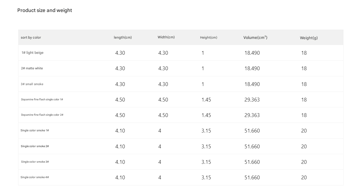This screenshot has height=196, width=352.
Task: Click the "Product size and weight" heading
Action: point(45,10)
